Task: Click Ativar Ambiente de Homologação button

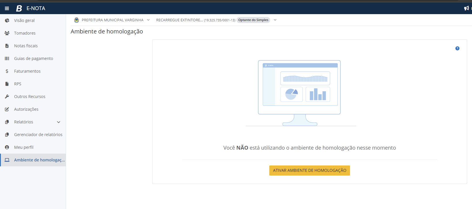Action: 310,170
